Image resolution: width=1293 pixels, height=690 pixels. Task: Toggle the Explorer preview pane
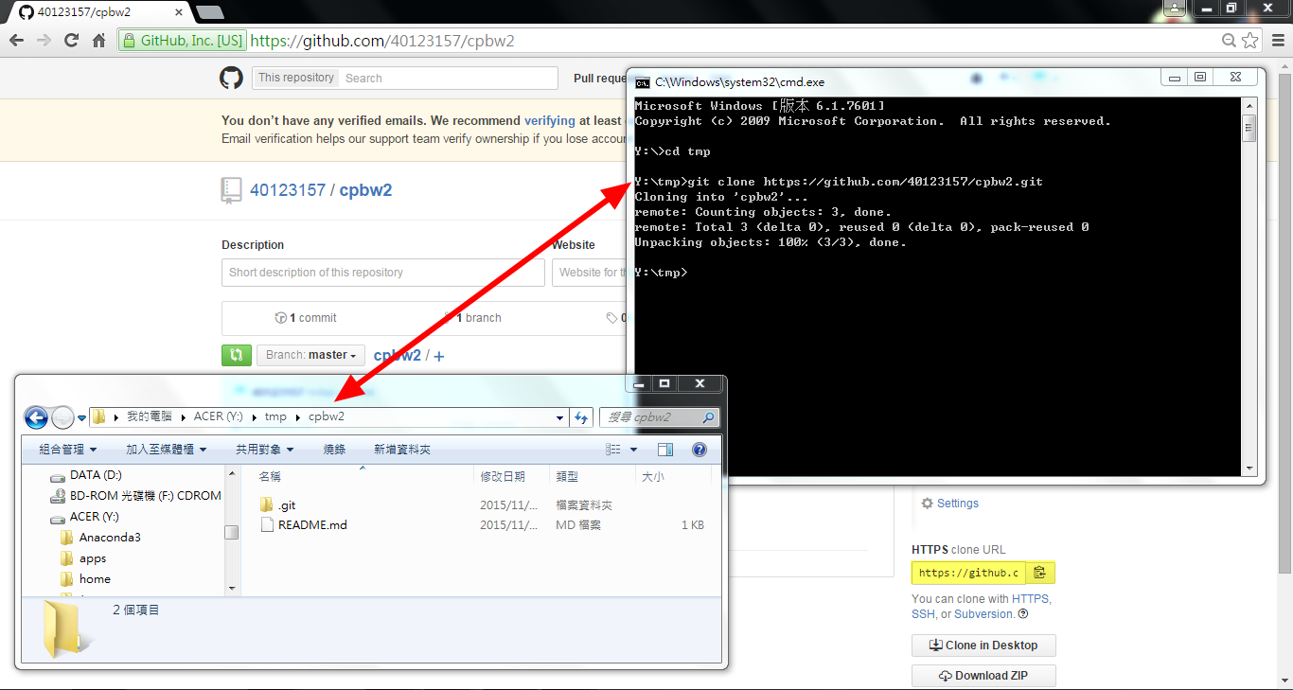pyautogui.click(x=665, y=450)
